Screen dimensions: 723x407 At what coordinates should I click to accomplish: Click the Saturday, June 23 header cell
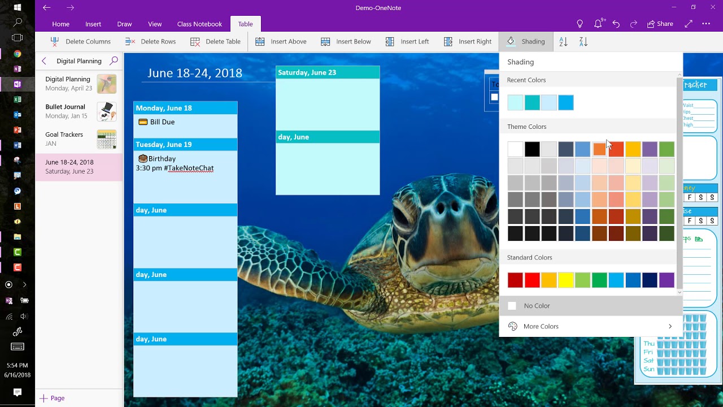click(x=328, y=72)
